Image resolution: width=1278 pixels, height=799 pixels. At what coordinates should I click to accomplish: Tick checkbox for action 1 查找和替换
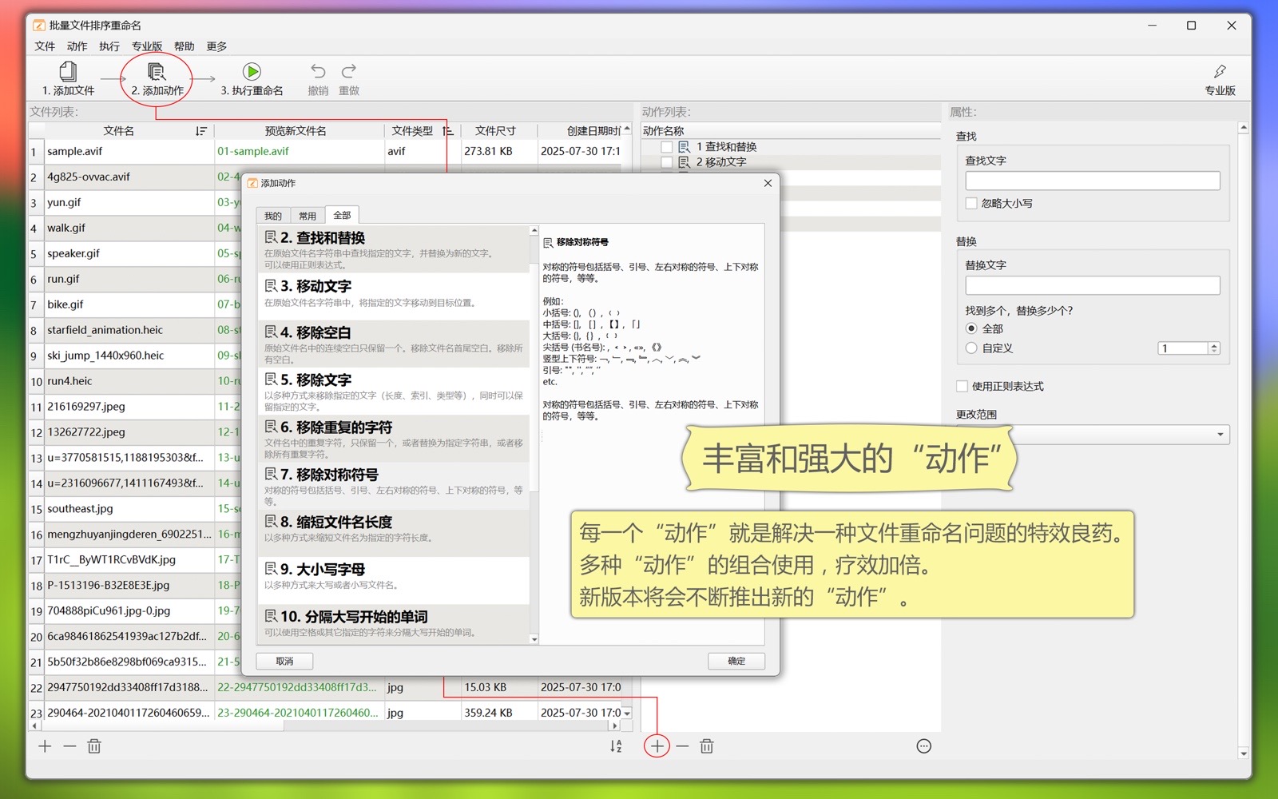point(666,147)
